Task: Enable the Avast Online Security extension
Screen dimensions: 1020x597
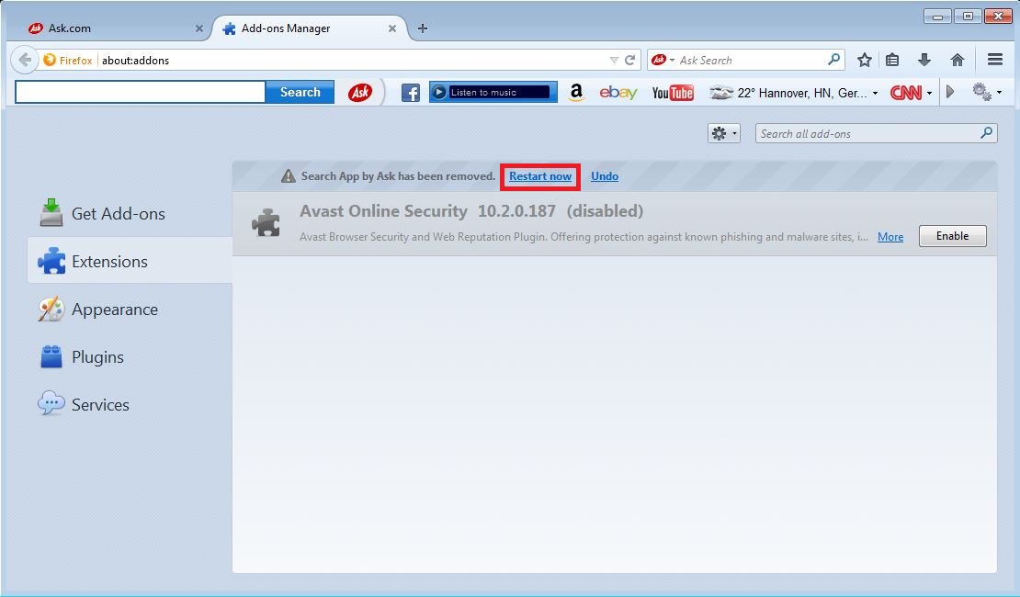Action: 952,236
